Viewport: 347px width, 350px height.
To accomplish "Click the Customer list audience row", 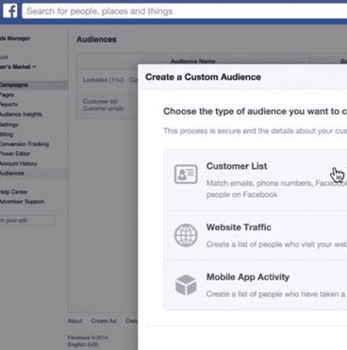I will pos(107,105).
